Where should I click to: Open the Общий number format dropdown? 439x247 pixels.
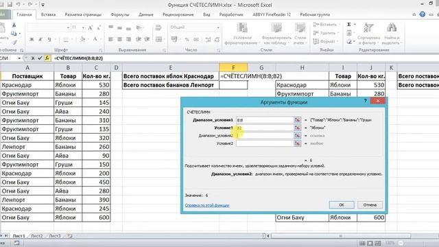point(218,27)
